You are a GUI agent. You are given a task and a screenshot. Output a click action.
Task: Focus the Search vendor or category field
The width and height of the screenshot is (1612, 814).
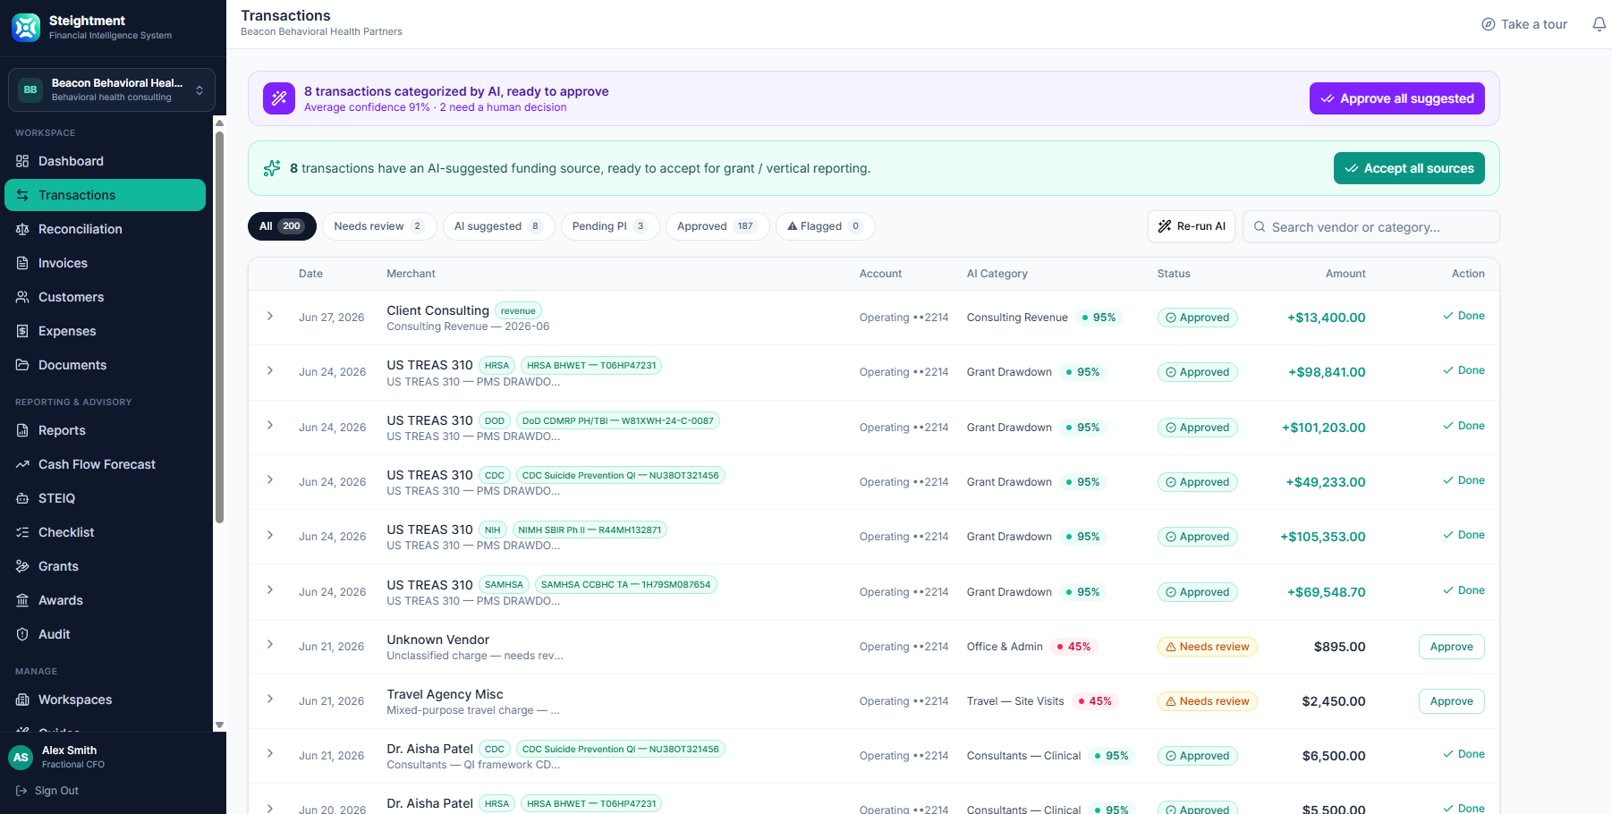(1370, 226)
